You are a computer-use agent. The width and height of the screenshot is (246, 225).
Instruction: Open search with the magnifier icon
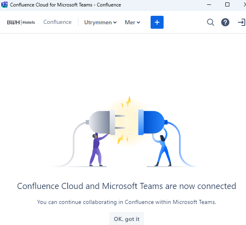(x=211, y=22)
